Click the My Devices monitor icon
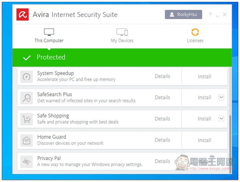This screenshot has width=240, height=182. 122,32
